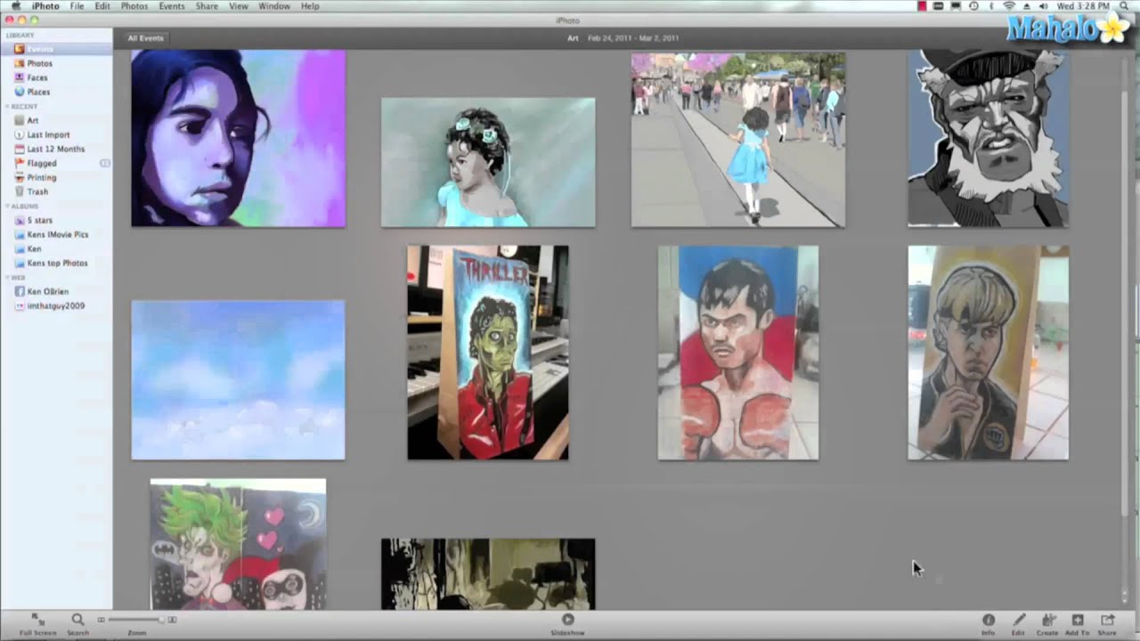Image resolution: width=1140 pixels, height=641 pixels.
Task: Open the Photos menu in menu bar
Action: coord(134,6)
